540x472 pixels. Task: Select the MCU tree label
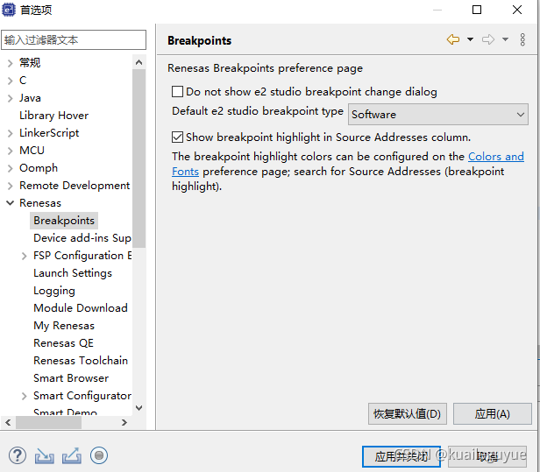[x=32, y=151]
